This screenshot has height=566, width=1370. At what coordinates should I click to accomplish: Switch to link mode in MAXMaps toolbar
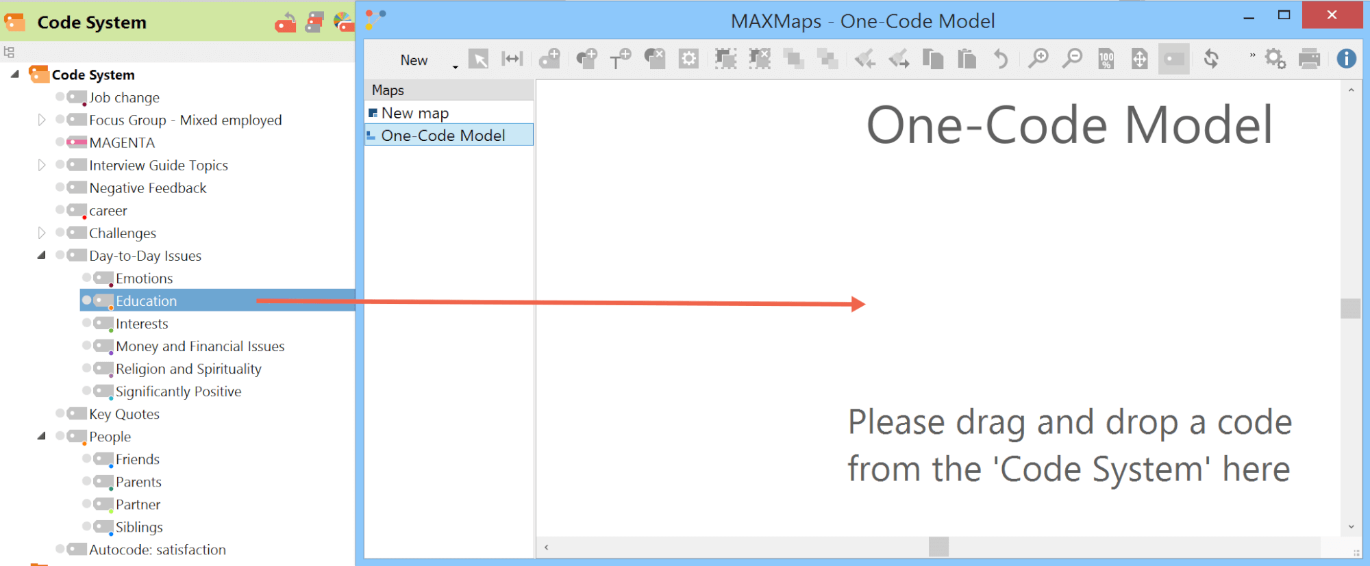[x=512, y=60]
